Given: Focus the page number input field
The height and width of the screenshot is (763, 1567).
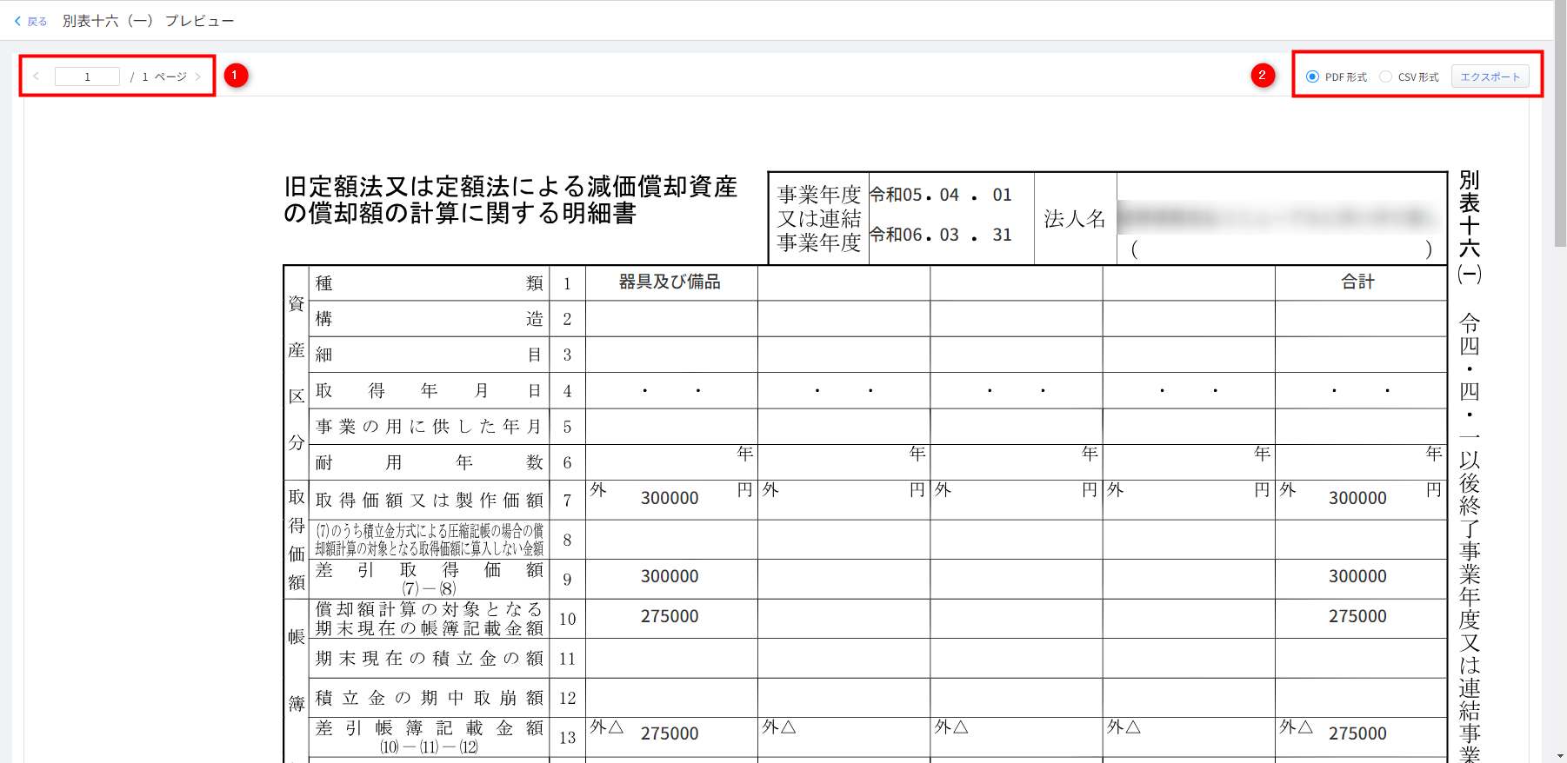Looking at the screenshot, I should [87, 76].
